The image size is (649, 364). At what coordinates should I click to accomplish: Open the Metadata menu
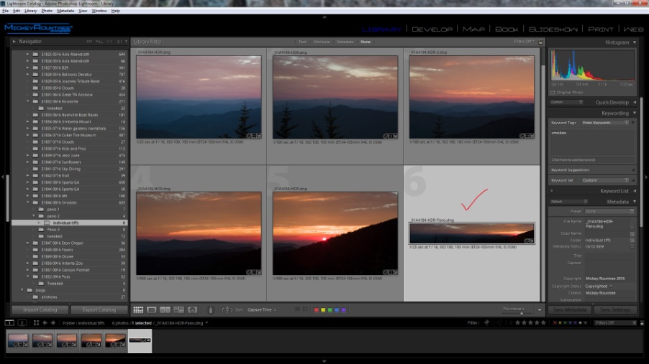coord(65,11)
